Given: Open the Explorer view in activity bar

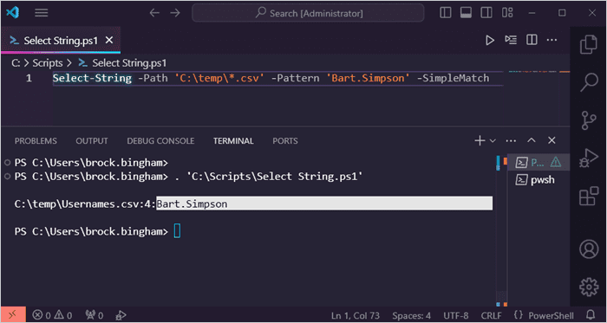Looking at the screenshot, I should (x=589, y=44).
